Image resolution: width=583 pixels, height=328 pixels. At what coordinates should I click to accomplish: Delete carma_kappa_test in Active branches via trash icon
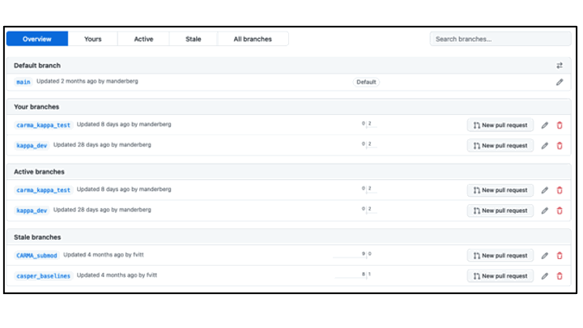pos(559,190)
